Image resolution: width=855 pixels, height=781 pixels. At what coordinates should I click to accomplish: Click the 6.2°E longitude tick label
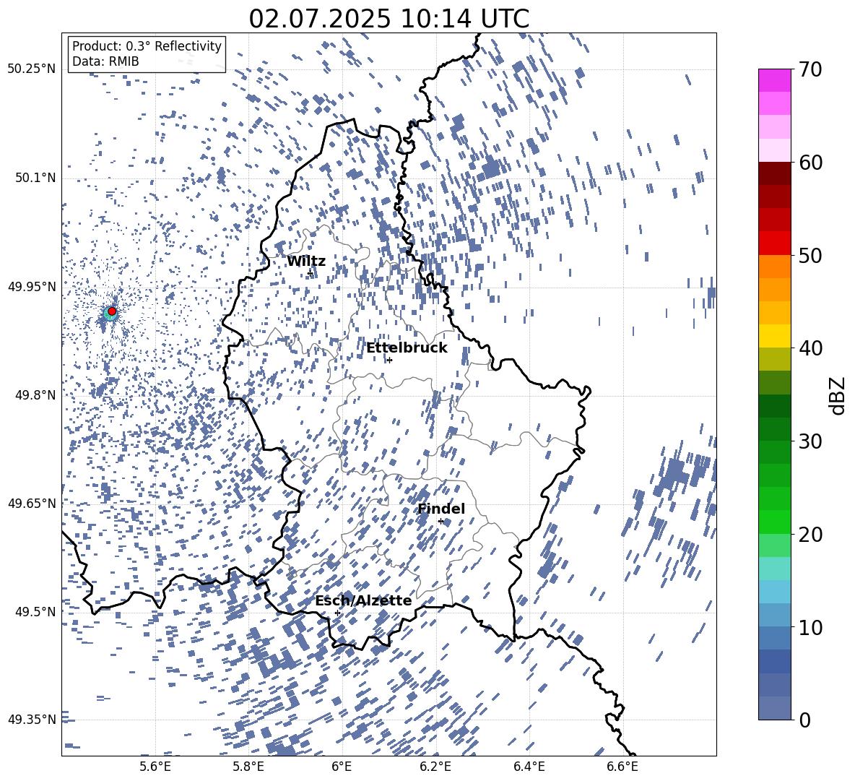[x=435, y=767]
